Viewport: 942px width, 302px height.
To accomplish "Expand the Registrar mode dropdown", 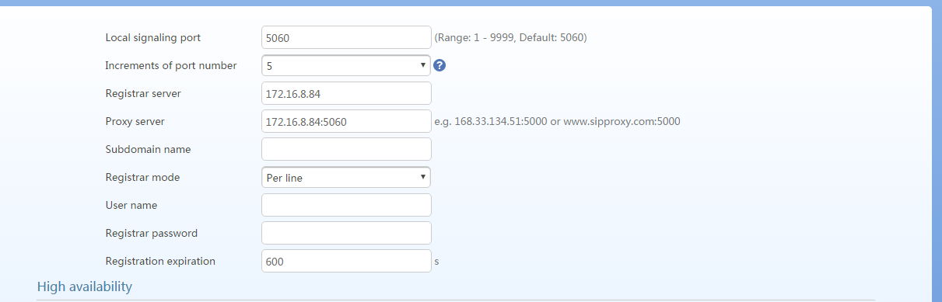I will point(346,177).
